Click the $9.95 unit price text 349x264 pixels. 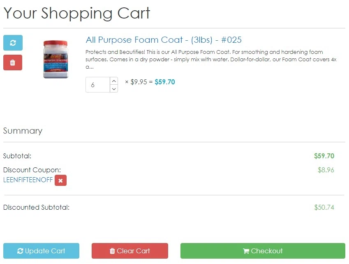139,82
